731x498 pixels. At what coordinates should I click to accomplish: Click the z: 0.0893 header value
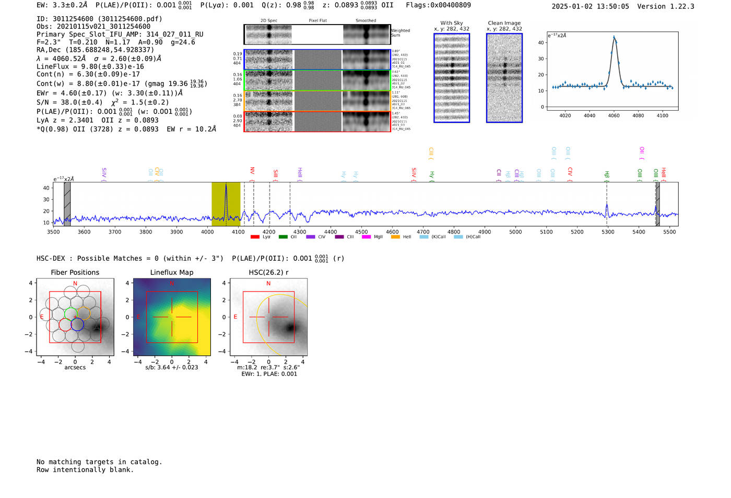pyautogui.click(x=350, y=5)
